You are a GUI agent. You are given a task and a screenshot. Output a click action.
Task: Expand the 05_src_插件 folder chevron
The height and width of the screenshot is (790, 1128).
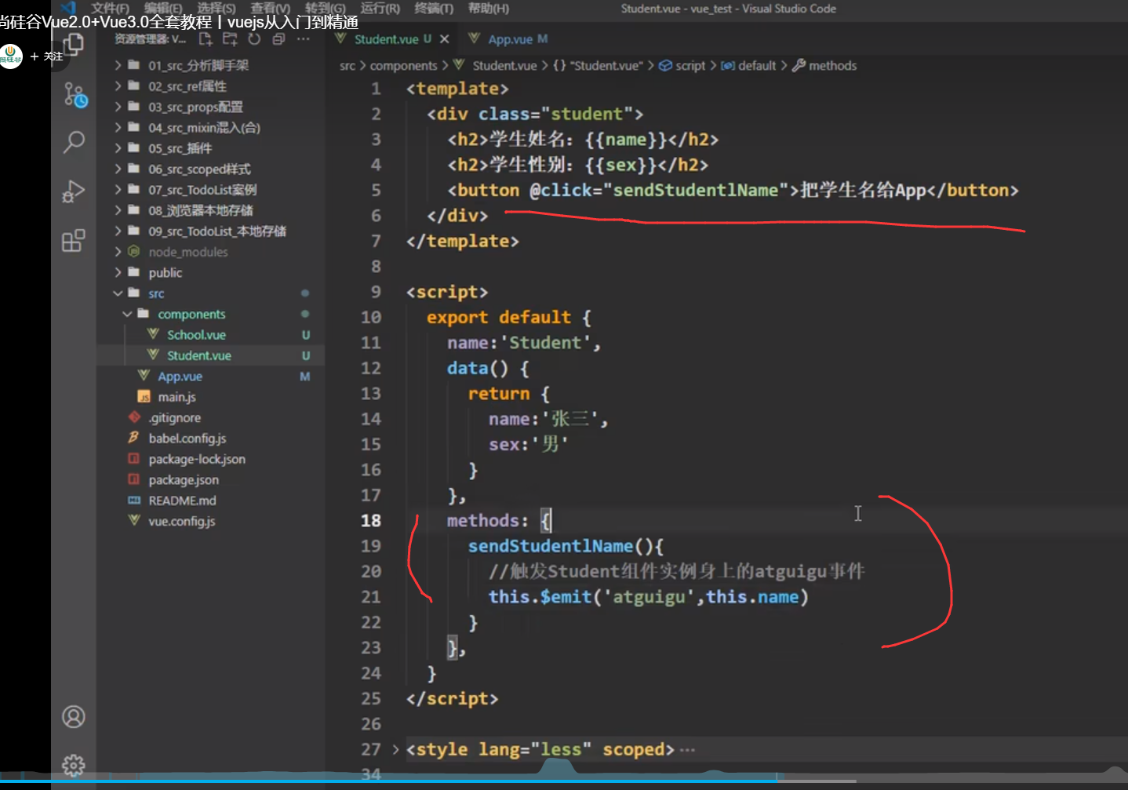tap(118, 148)
